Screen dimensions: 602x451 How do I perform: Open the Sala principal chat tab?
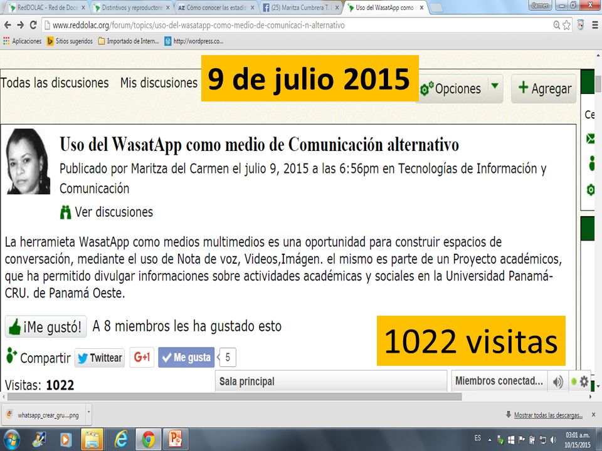click(x=331, y=381)
